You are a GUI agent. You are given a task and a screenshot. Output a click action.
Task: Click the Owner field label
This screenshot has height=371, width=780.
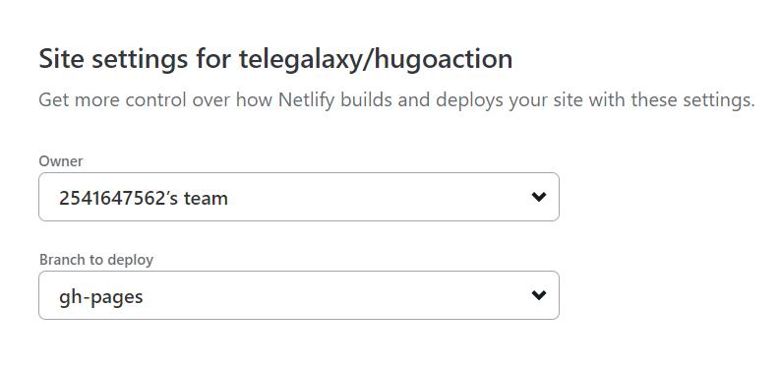coord(61,160)
